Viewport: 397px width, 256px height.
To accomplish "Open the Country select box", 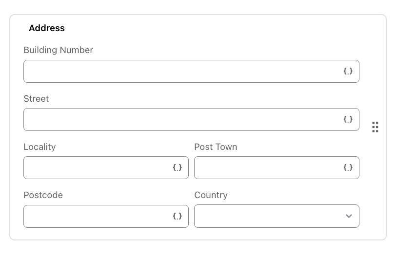I will [277, 216].
